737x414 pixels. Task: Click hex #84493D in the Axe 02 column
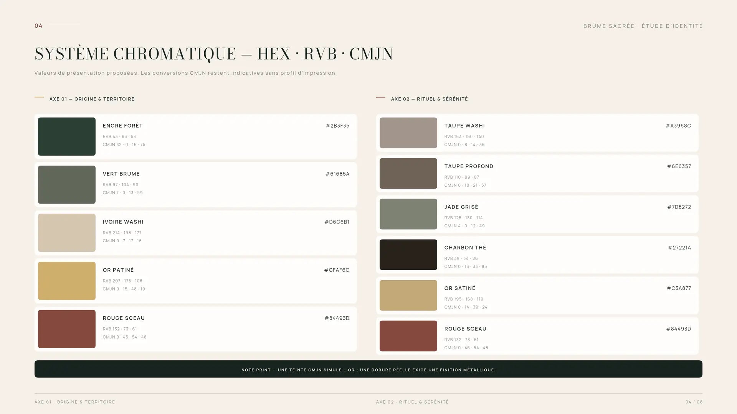[679, 329]
